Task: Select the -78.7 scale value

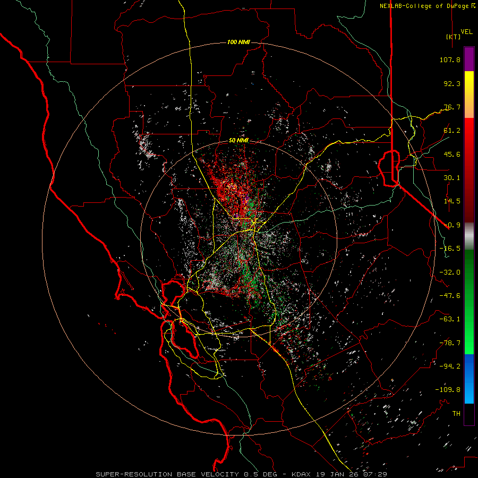Action: [450, 343]
